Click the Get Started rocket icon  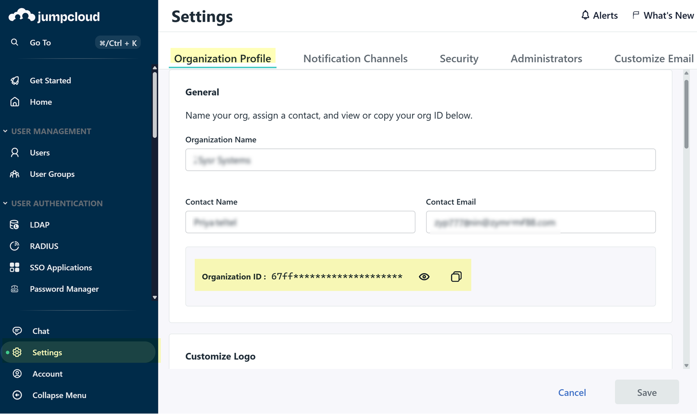[x=15, y=80]
